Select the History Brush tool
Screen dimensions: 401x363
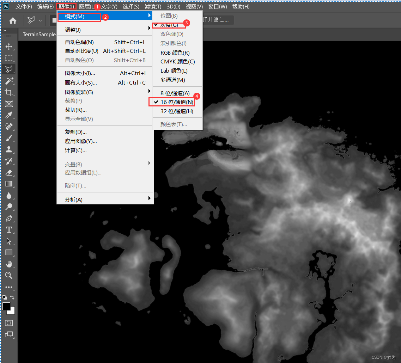9,161
